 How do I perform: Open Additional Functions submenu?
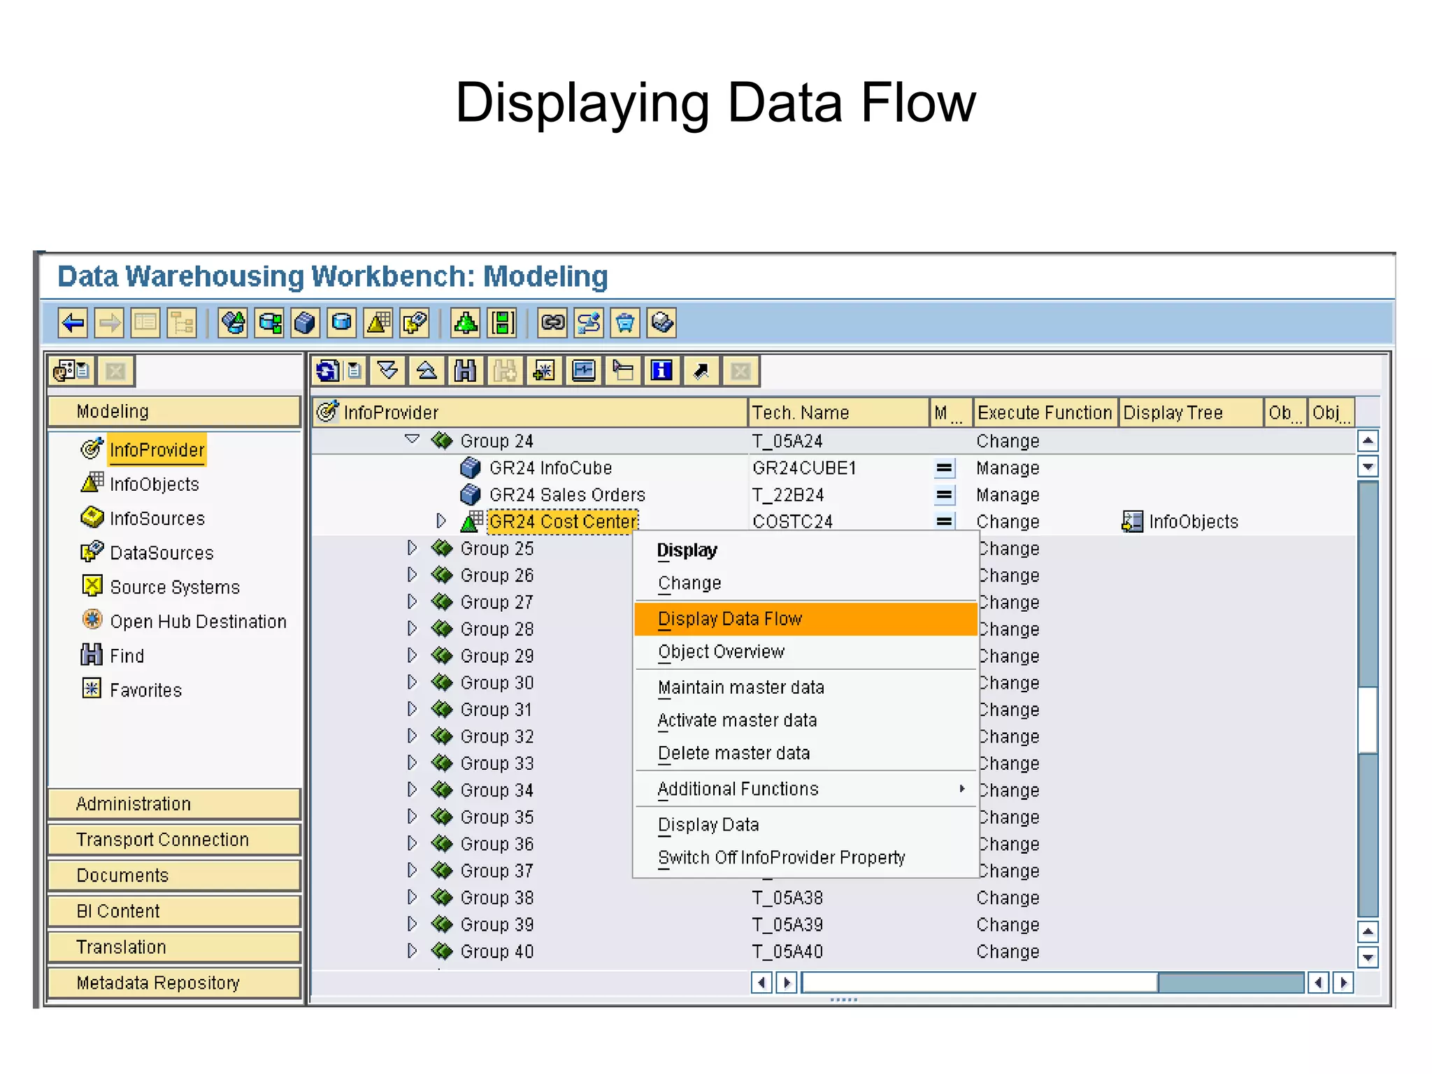(805, 789)
